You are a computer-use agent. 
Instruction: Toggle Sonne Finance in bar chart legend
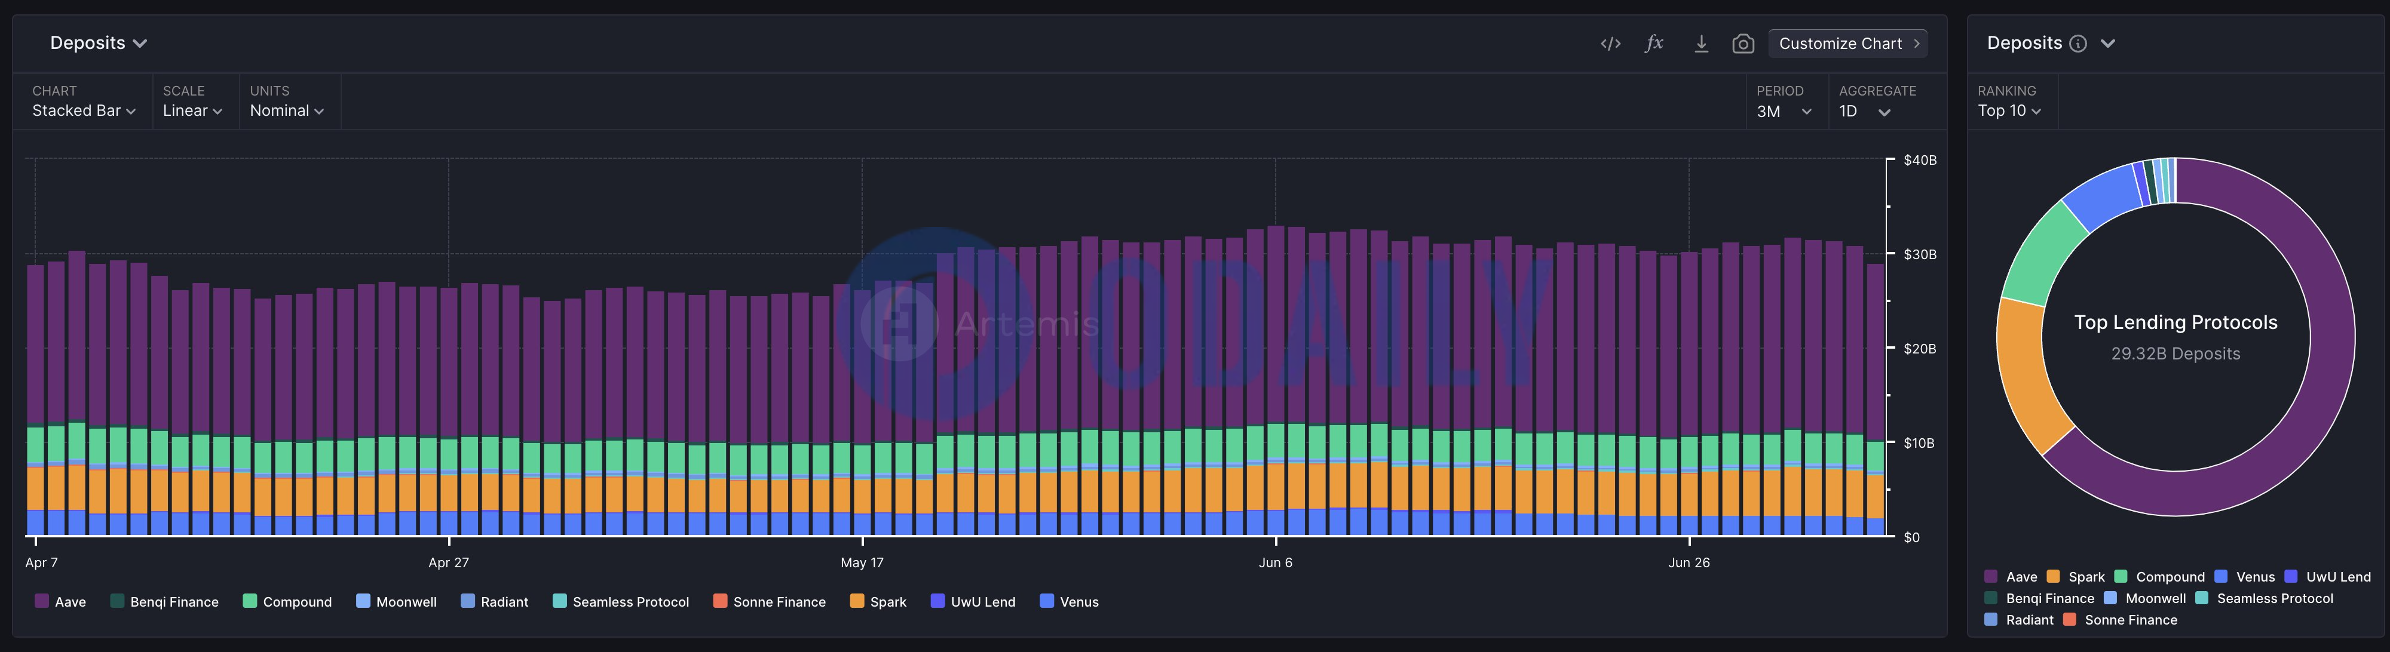769,602
